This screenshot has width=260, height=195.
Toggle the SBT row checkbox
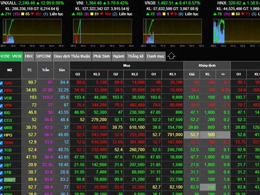point(1,165)
